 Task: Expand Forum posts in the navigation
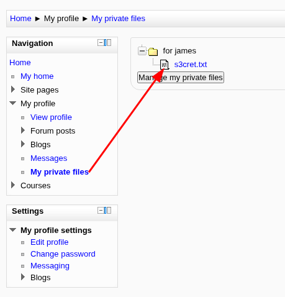pos(23,130)
